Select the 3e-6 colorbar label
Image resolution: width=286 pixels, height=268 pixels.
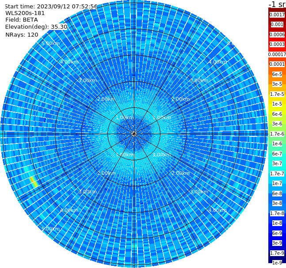coord(277,124)
